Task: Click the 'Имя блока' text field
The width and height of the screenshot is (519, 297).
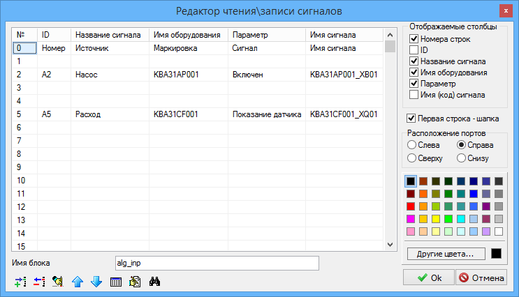Action: click(x=217, y=263)
